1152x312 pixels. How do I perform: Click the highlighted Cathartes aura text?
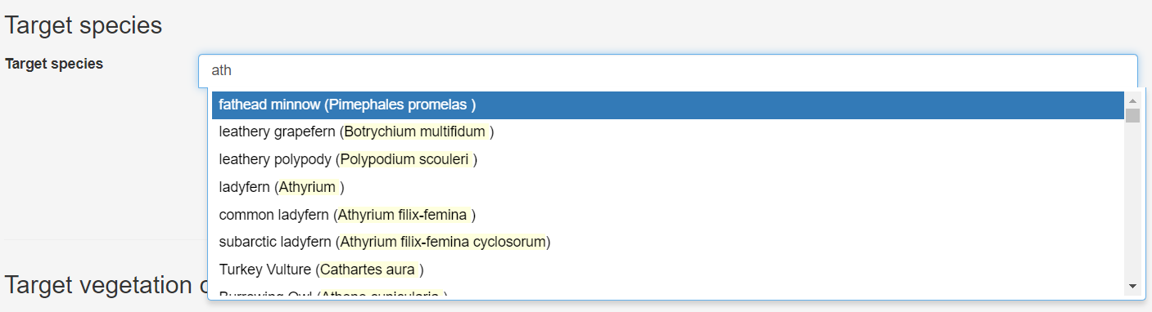(368, 270)
